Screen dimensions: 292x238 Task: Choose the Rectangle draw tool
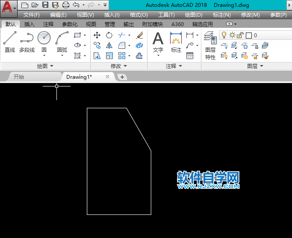coord(77,35)
